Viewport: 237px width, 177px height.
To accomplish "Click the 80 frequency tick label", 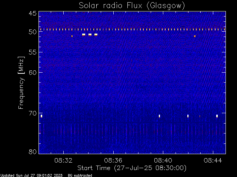I will [x=33, y=152].
